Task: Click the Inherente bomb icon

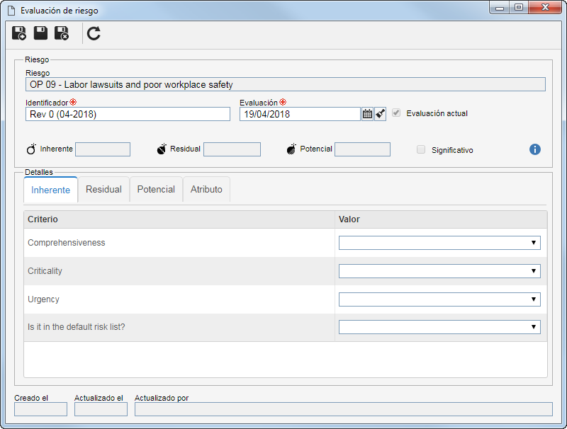Action: tap(31, 149)
